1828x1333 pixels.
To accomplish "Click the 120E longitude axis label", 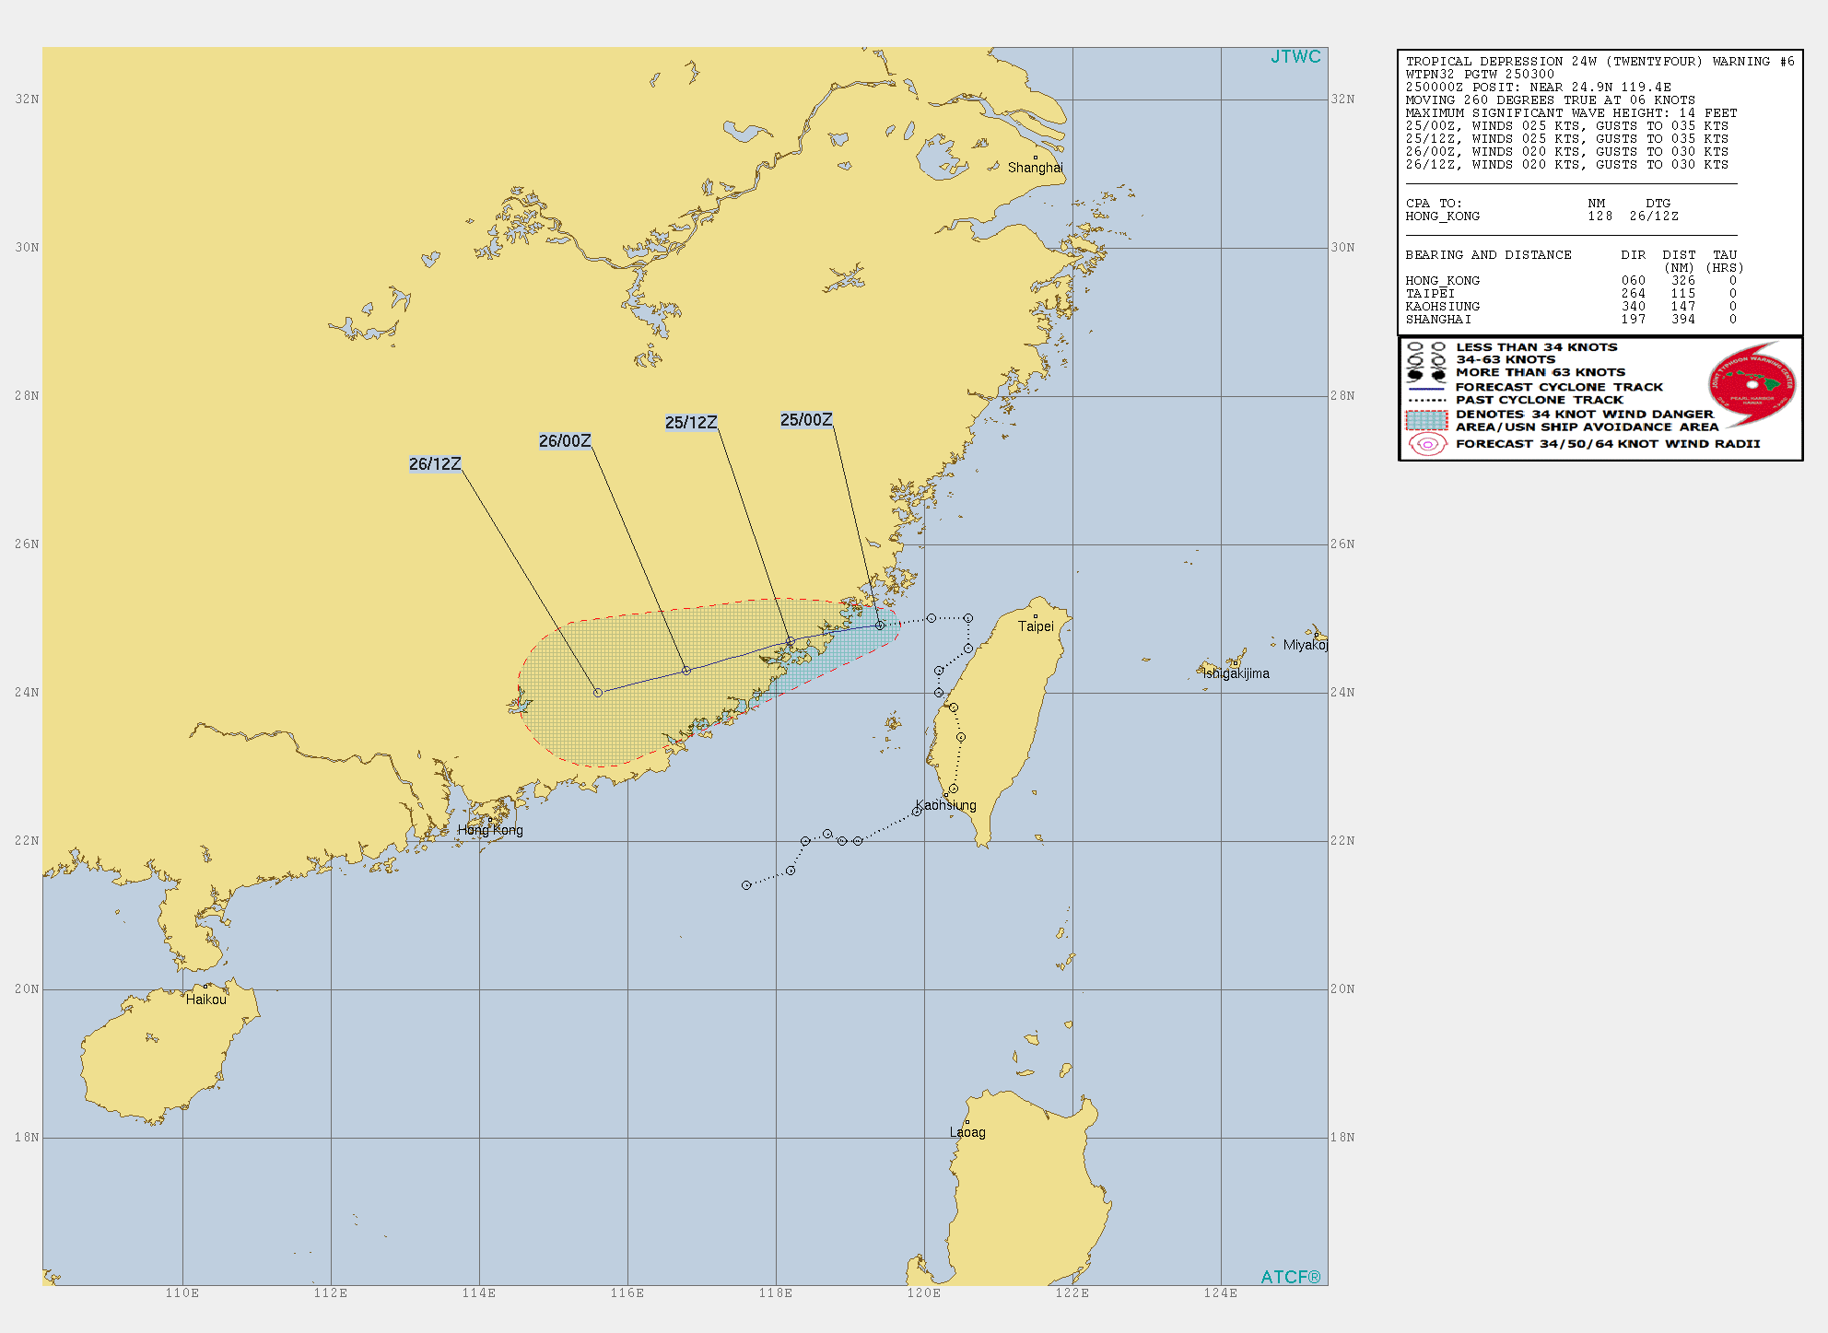I will pyautogui.click(x=924, y=1293).
